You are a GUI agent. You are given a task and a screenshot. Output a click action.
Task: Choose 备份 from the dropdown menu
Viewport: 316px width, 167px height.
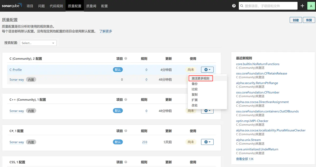[x=195, y=84]
